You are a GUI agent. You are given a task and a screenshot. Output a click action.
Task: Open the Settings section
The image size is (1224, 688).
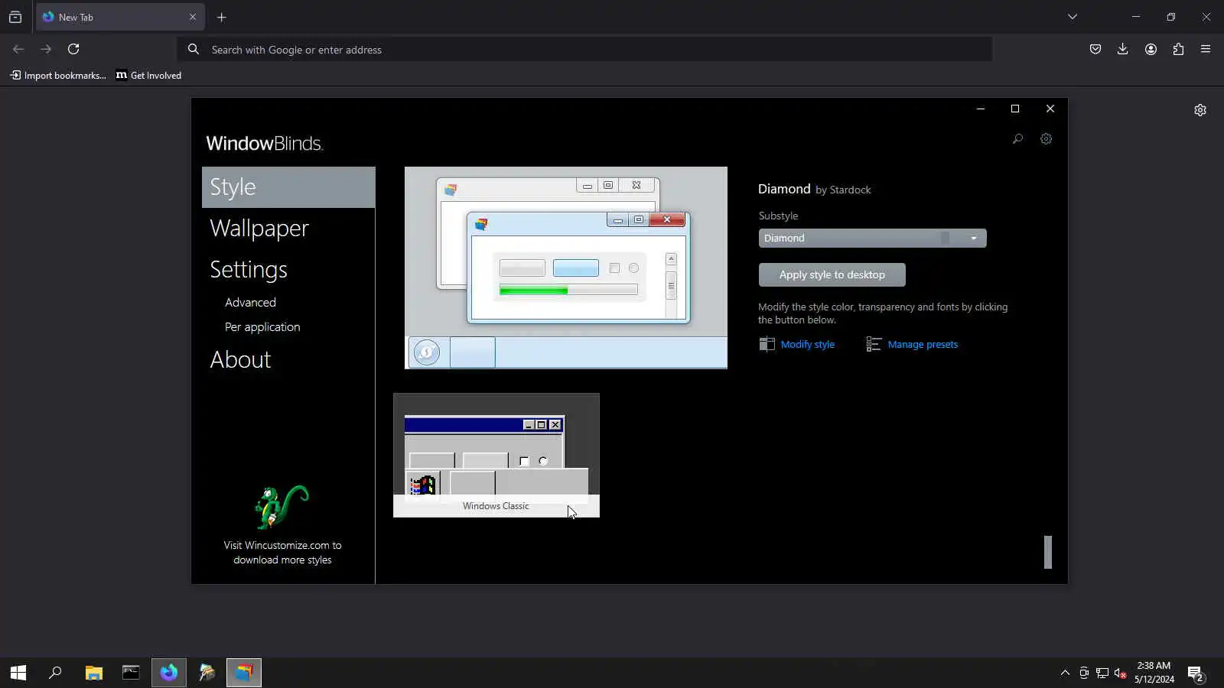point(249,269)
